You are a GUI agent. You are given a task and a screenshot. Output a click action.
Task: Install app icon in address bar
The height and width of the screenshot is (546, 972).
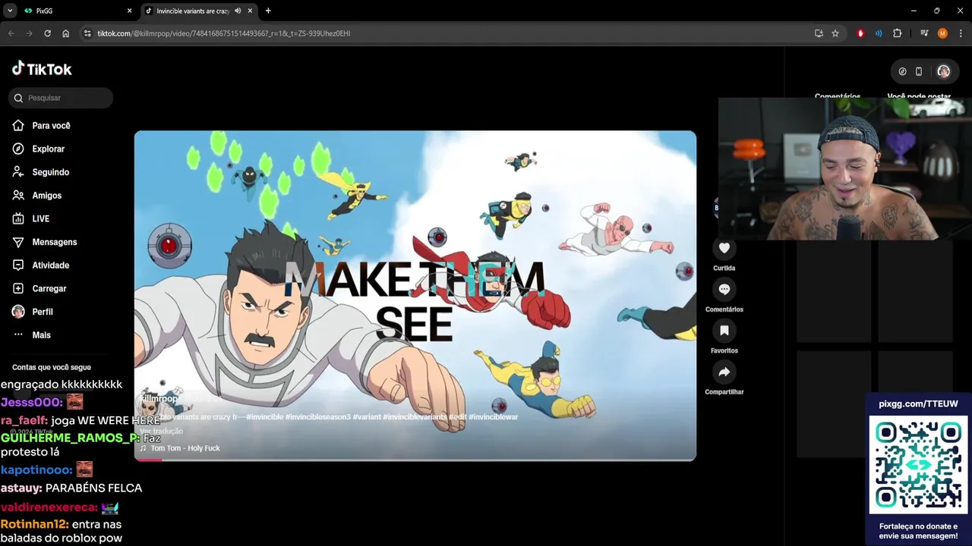[819, 33]
